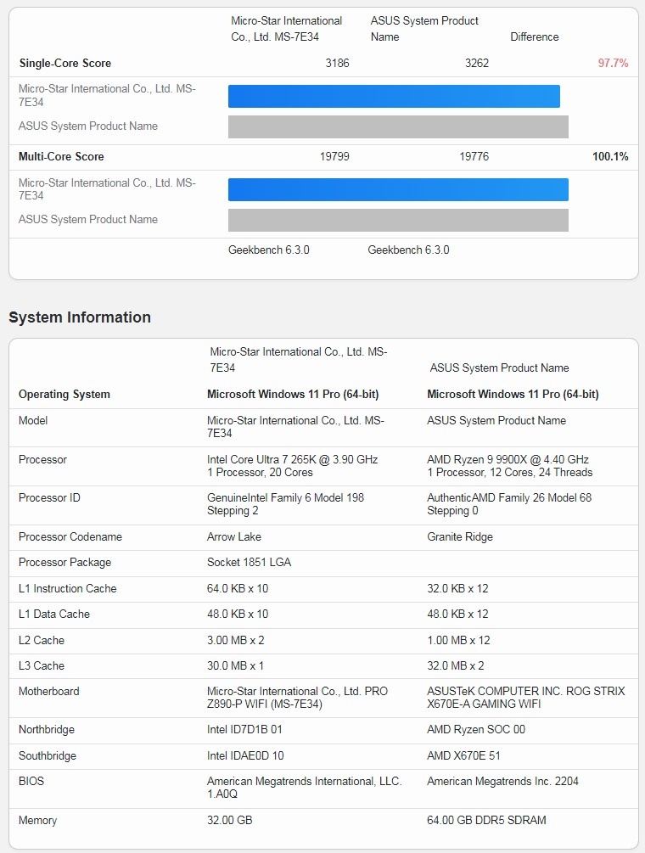The height and width of the screenshot is (853, 645).
Task: Click the BIOS row label
Action: pyautogui.click(x=31, y=782)
